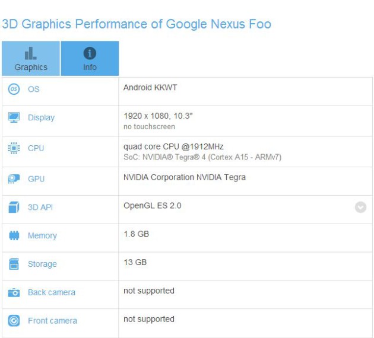The width and height of the screenshot is (374, 338).
Task: Click NVIDIA Corporation NVIDIA Tegra value
Action: [x=185, y=177]
